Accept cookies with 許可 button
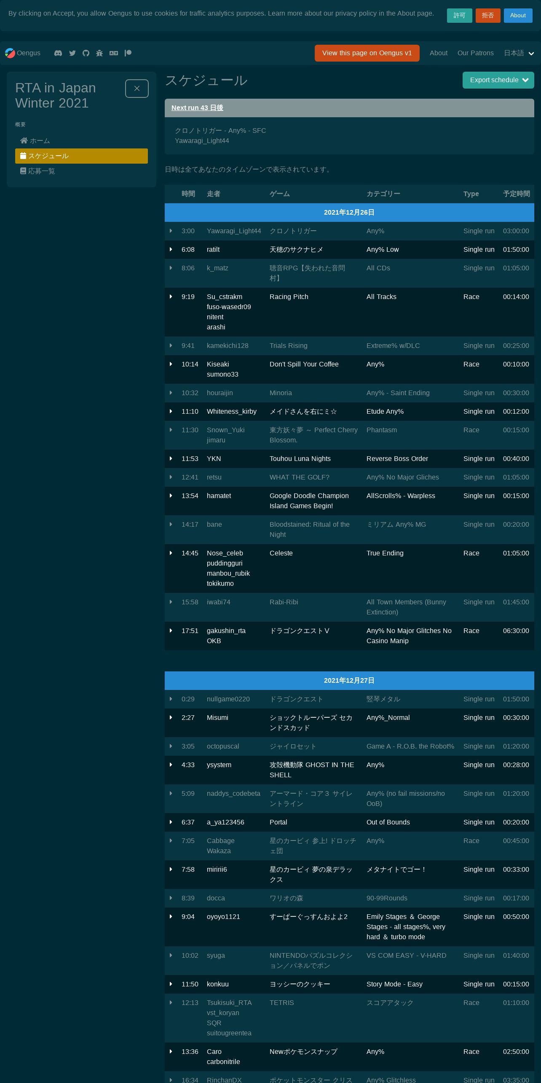The height and width of the screenshot is (1083, 541). click(460, 16)
